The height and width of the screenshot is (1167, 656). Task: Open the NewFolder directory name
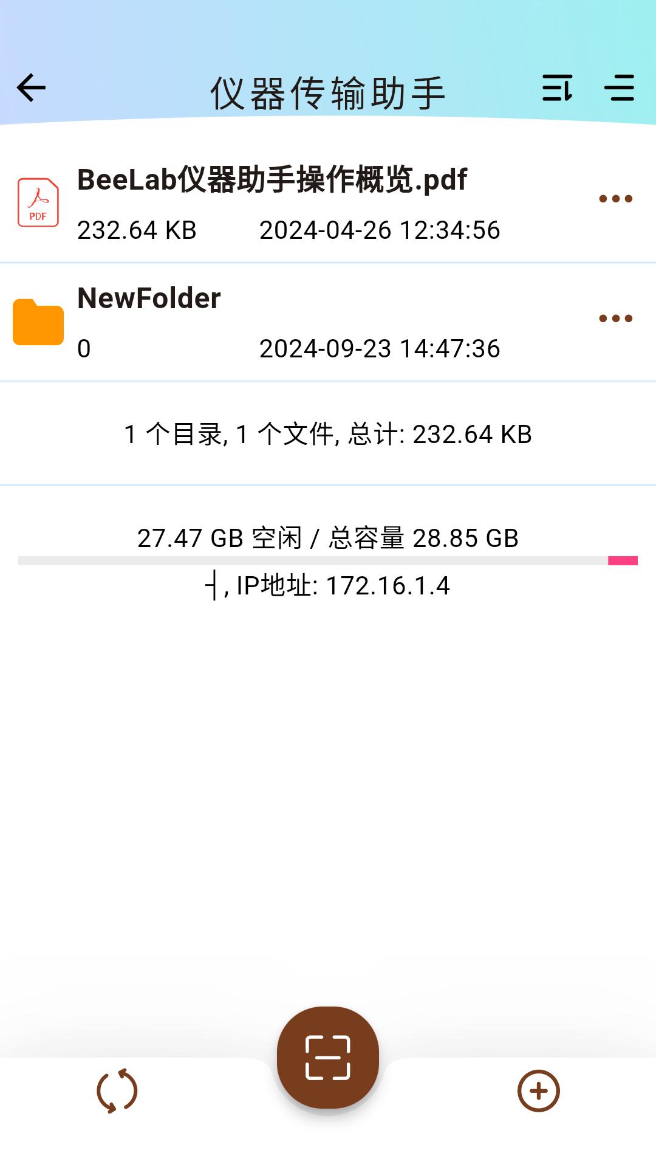pos(149,298)
